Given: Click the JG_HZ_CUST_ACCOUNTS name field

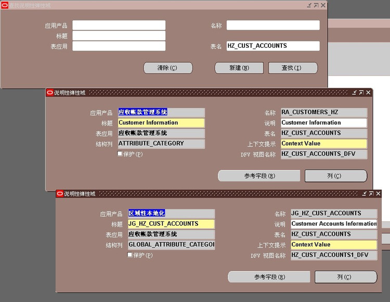Looking at the screenshot, I should click(334, 214).
